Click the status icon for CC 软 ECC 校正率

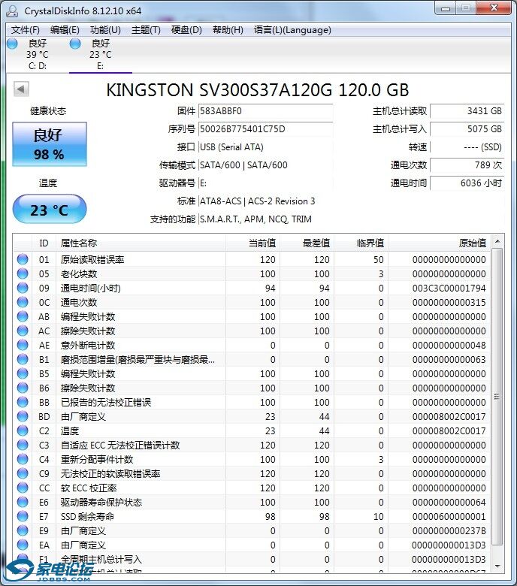[x=23, y=488]
